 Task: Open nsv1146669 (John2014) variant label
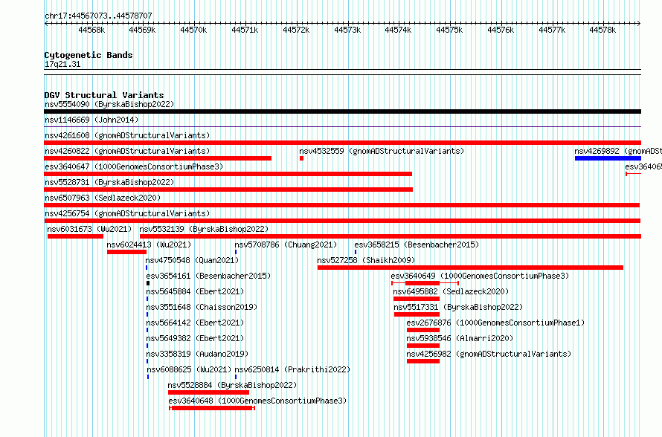click(x=91, y=120)
